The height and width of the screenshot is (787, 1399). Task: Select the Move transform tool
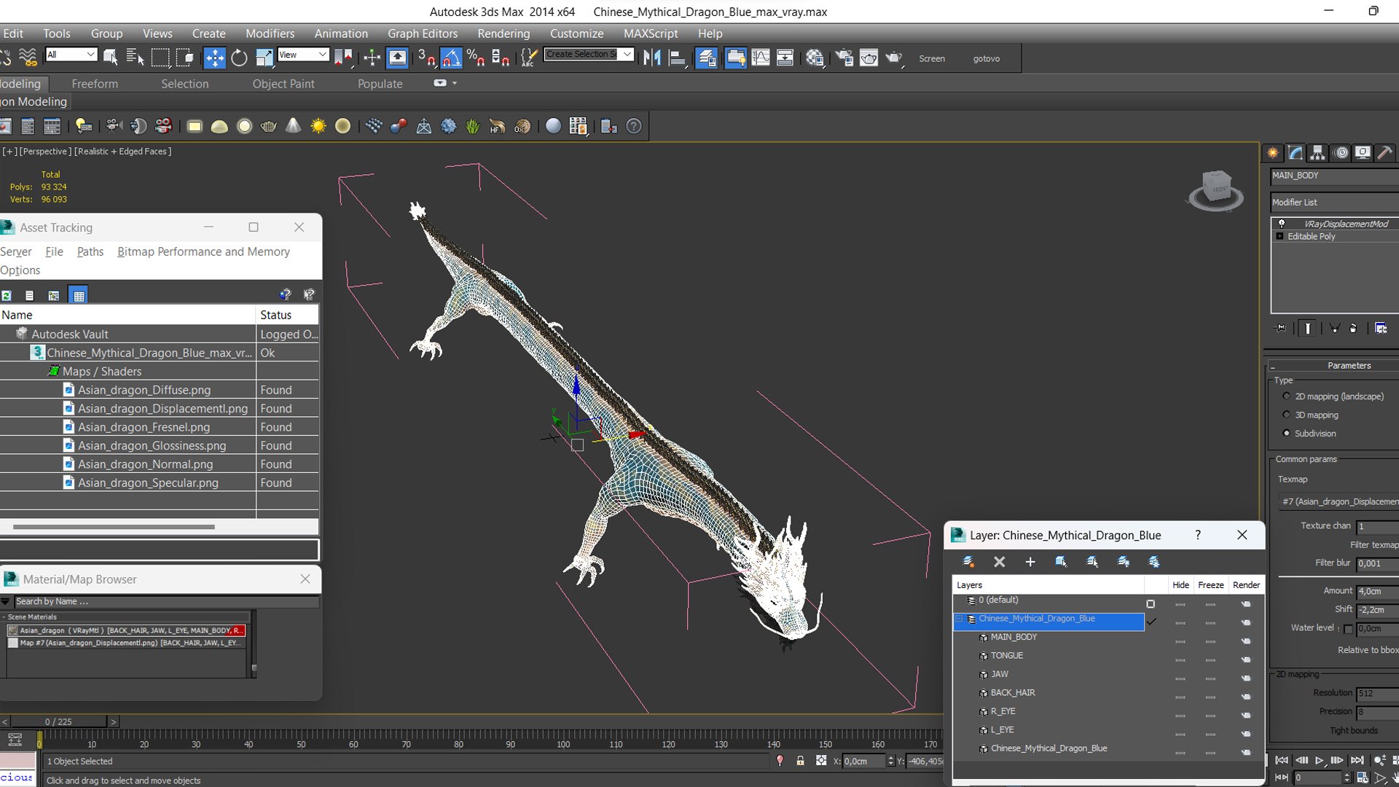pyautogui.click(x=214, y=58)
